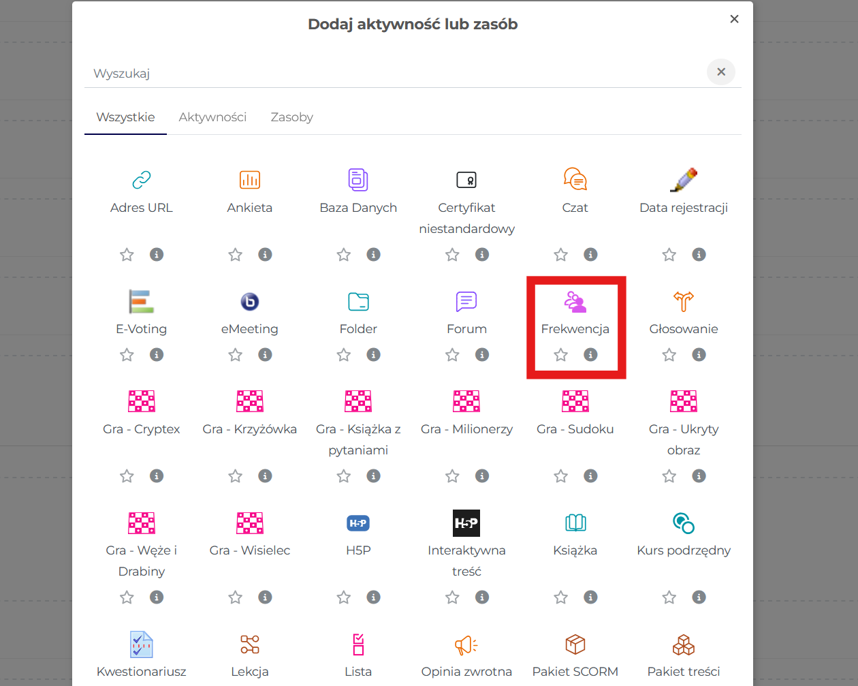The image size is (858, 686).
Task: Expand info about Kurs podrzędny
Action: [699, 597]
